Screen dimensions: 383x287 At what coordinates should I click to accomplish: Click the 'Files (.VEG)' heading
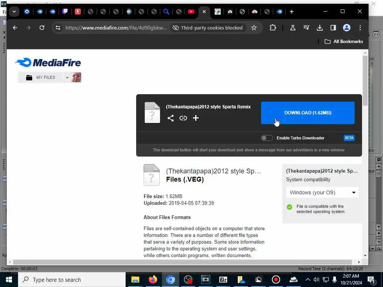coord(185,179)
